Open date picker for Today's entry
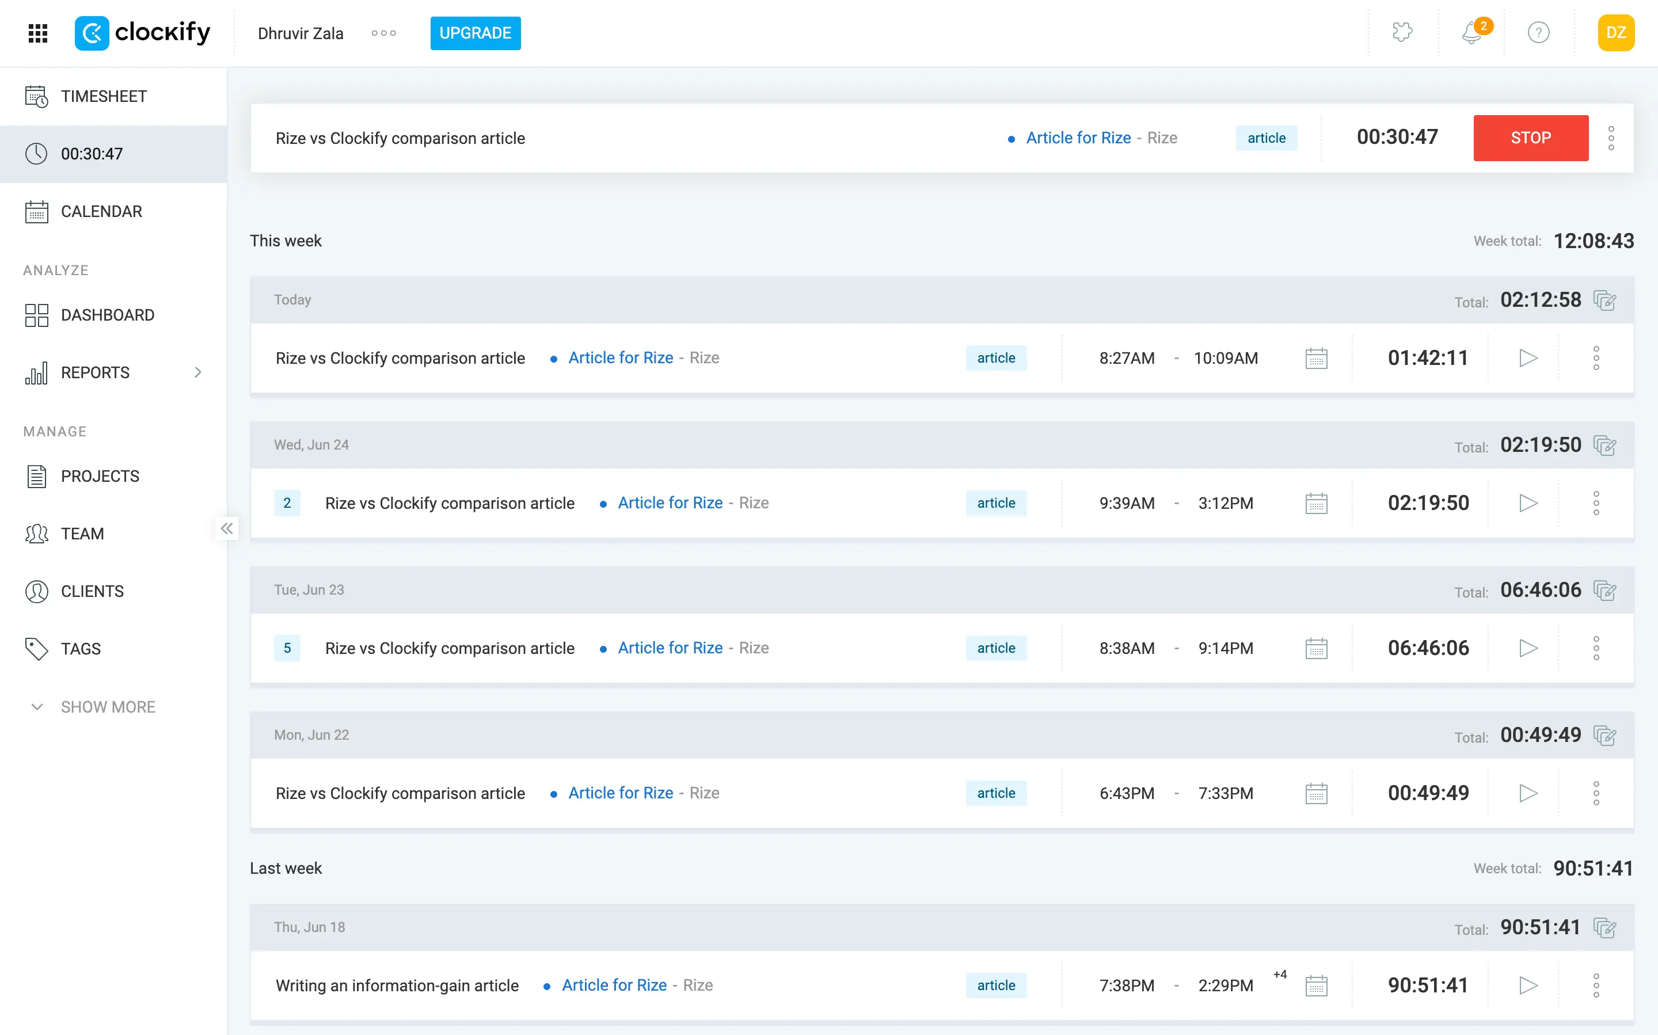This screenshot has height=1035, width=1658. pyautogui.click(x=1315, y=358)
